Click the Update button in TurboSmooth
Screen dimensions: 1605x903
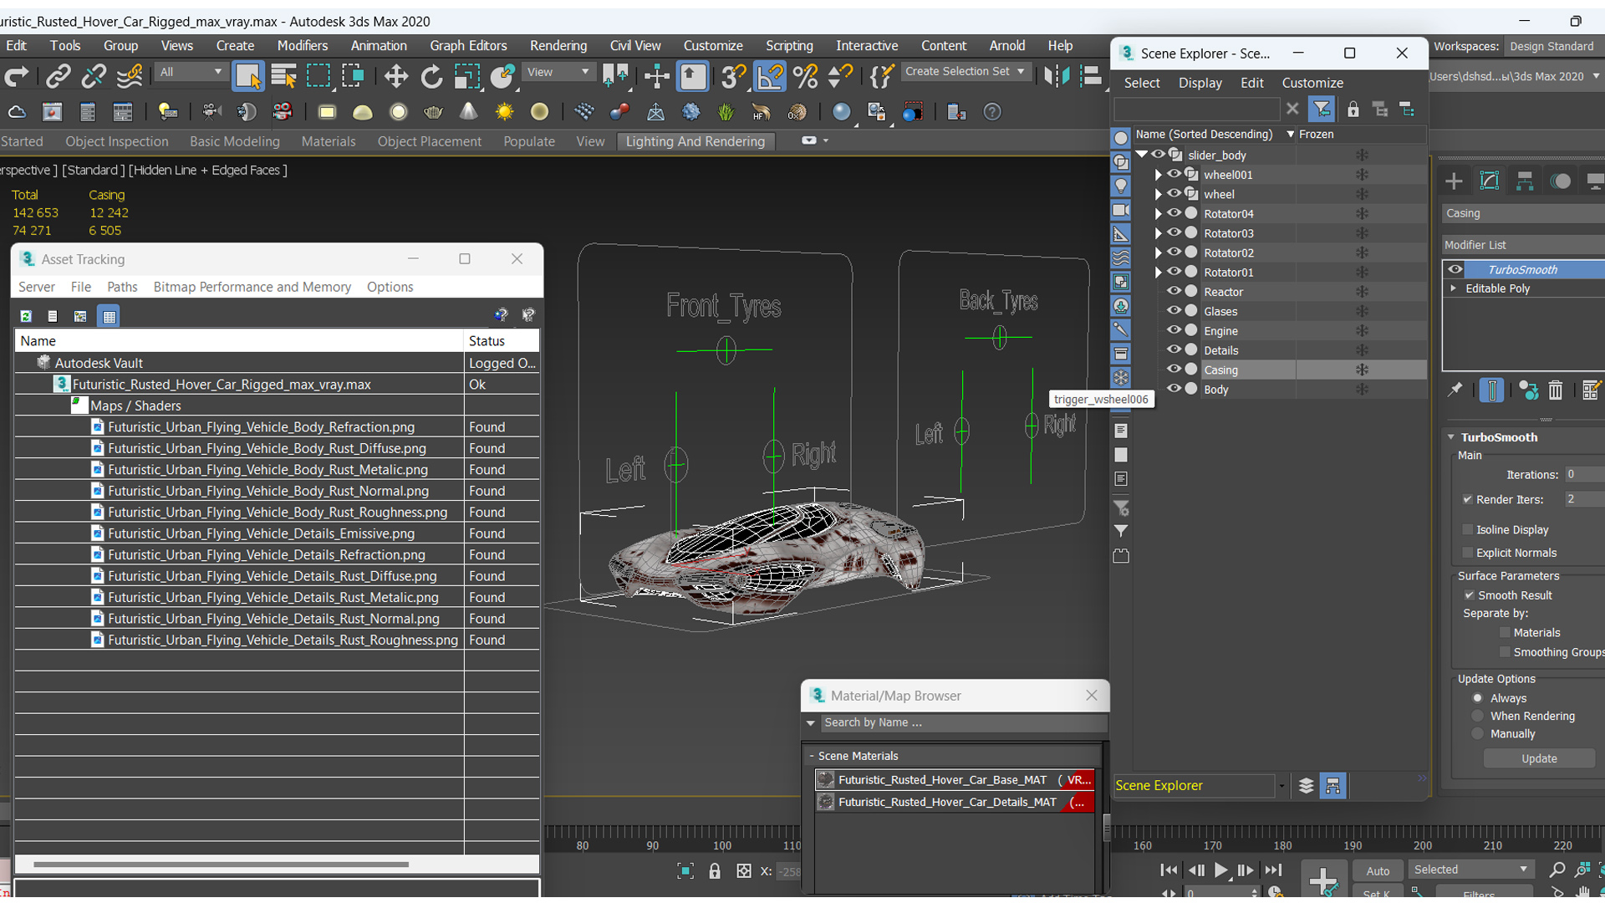coord(1538,758)
